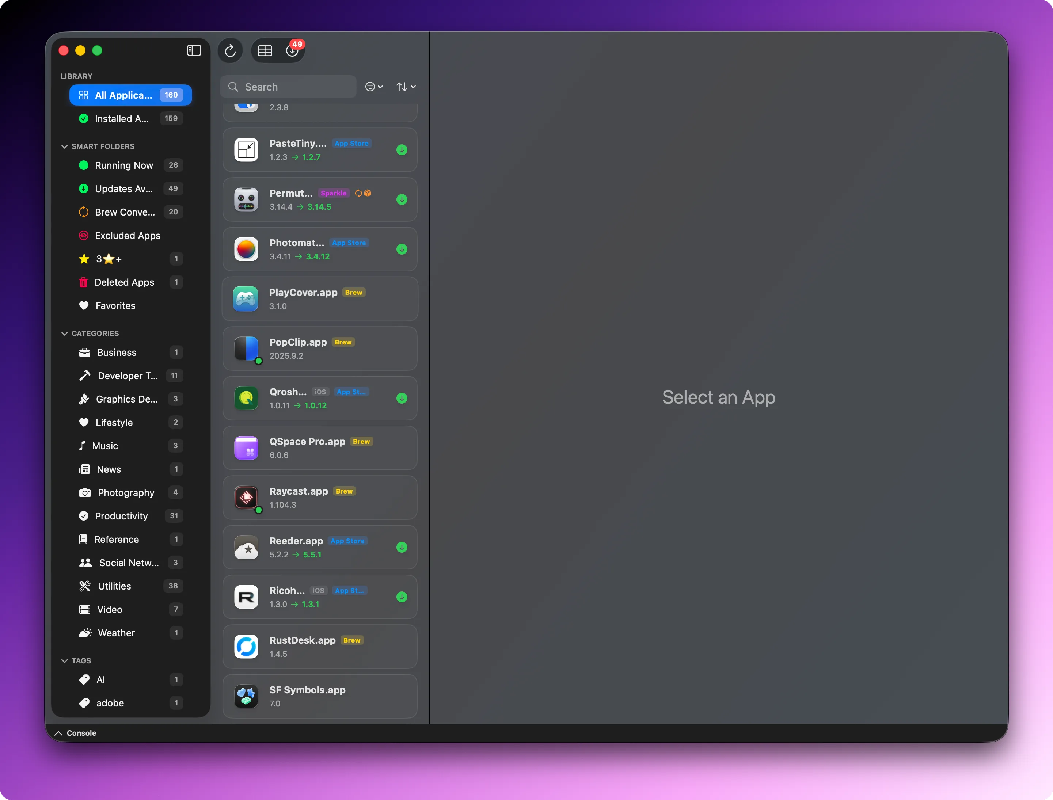Collapse the Smart Folders section
Image resolution: width=1053 pixels, height=800 pixels.
tap(64, 146)
